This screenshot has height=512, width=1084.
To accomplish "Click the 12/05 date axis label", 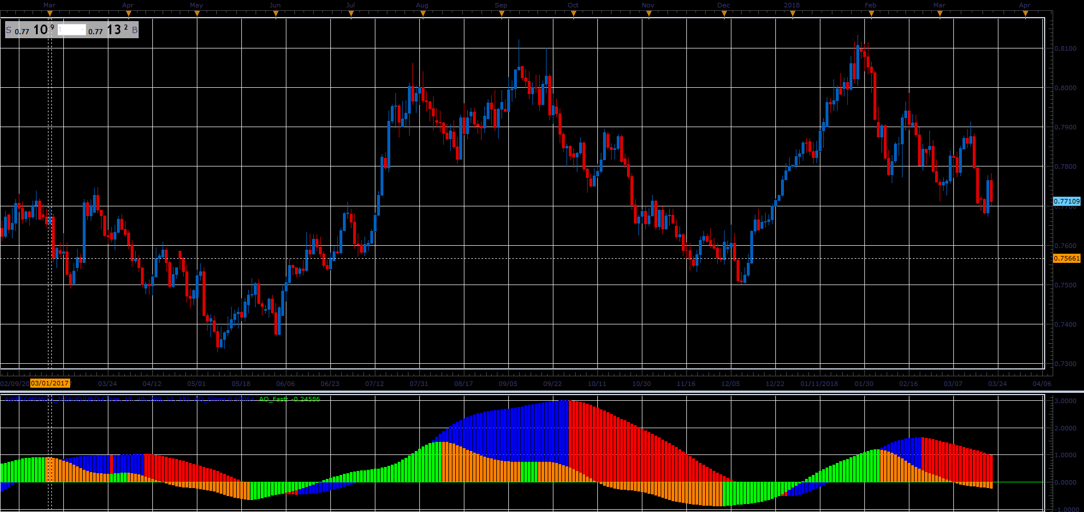I will (x=730, y=384).
